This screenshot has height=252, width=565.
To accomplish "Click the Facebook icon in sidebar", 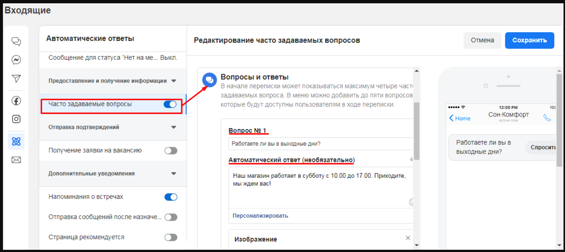I will pyautogui.click(x=16, y=100).
